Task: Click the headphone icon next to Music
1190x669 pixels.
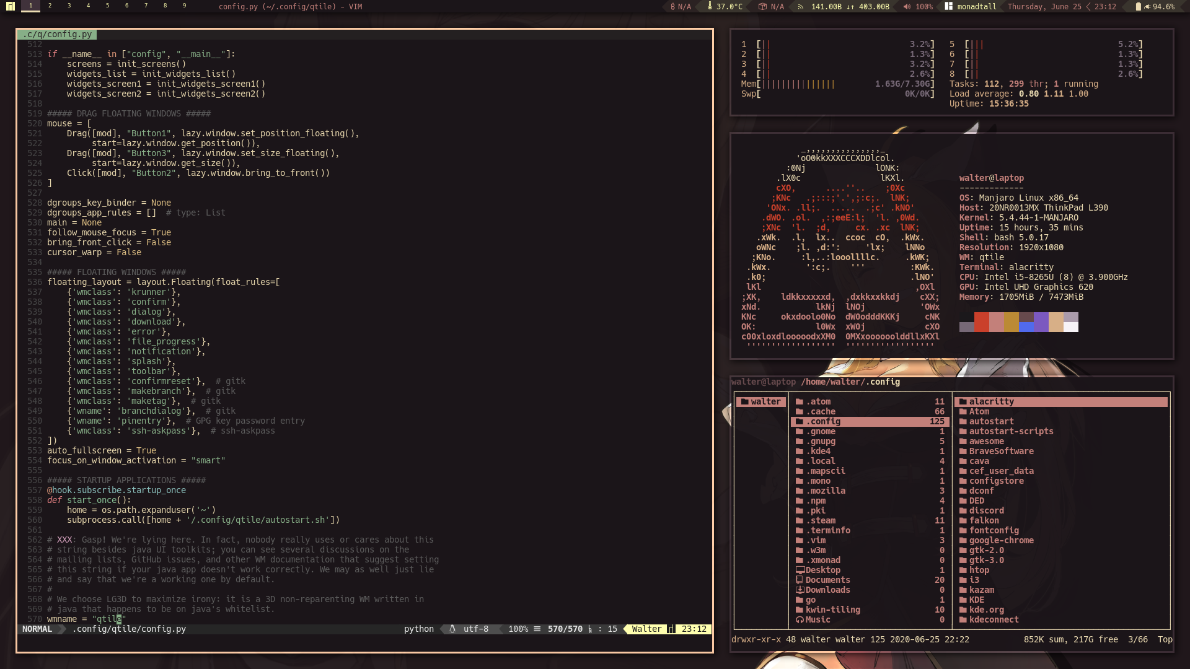Action: pyautogui.click(x=800, y=619)
